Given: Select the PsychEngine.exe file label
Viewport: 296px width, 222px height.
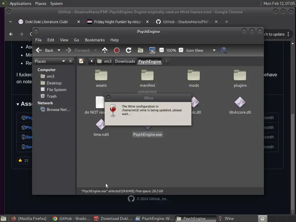Looking at the screenshot, I should pyautogui.click(x=147, y=135).
